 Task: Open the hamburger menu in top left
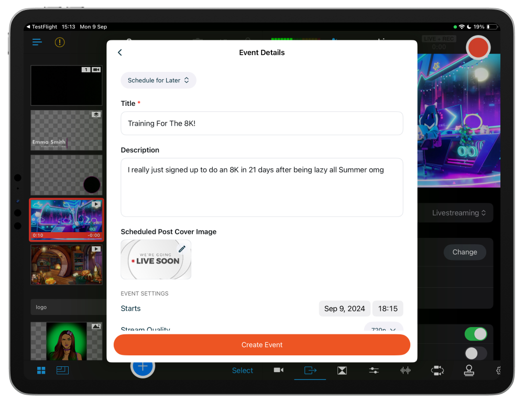click(37, 42)
